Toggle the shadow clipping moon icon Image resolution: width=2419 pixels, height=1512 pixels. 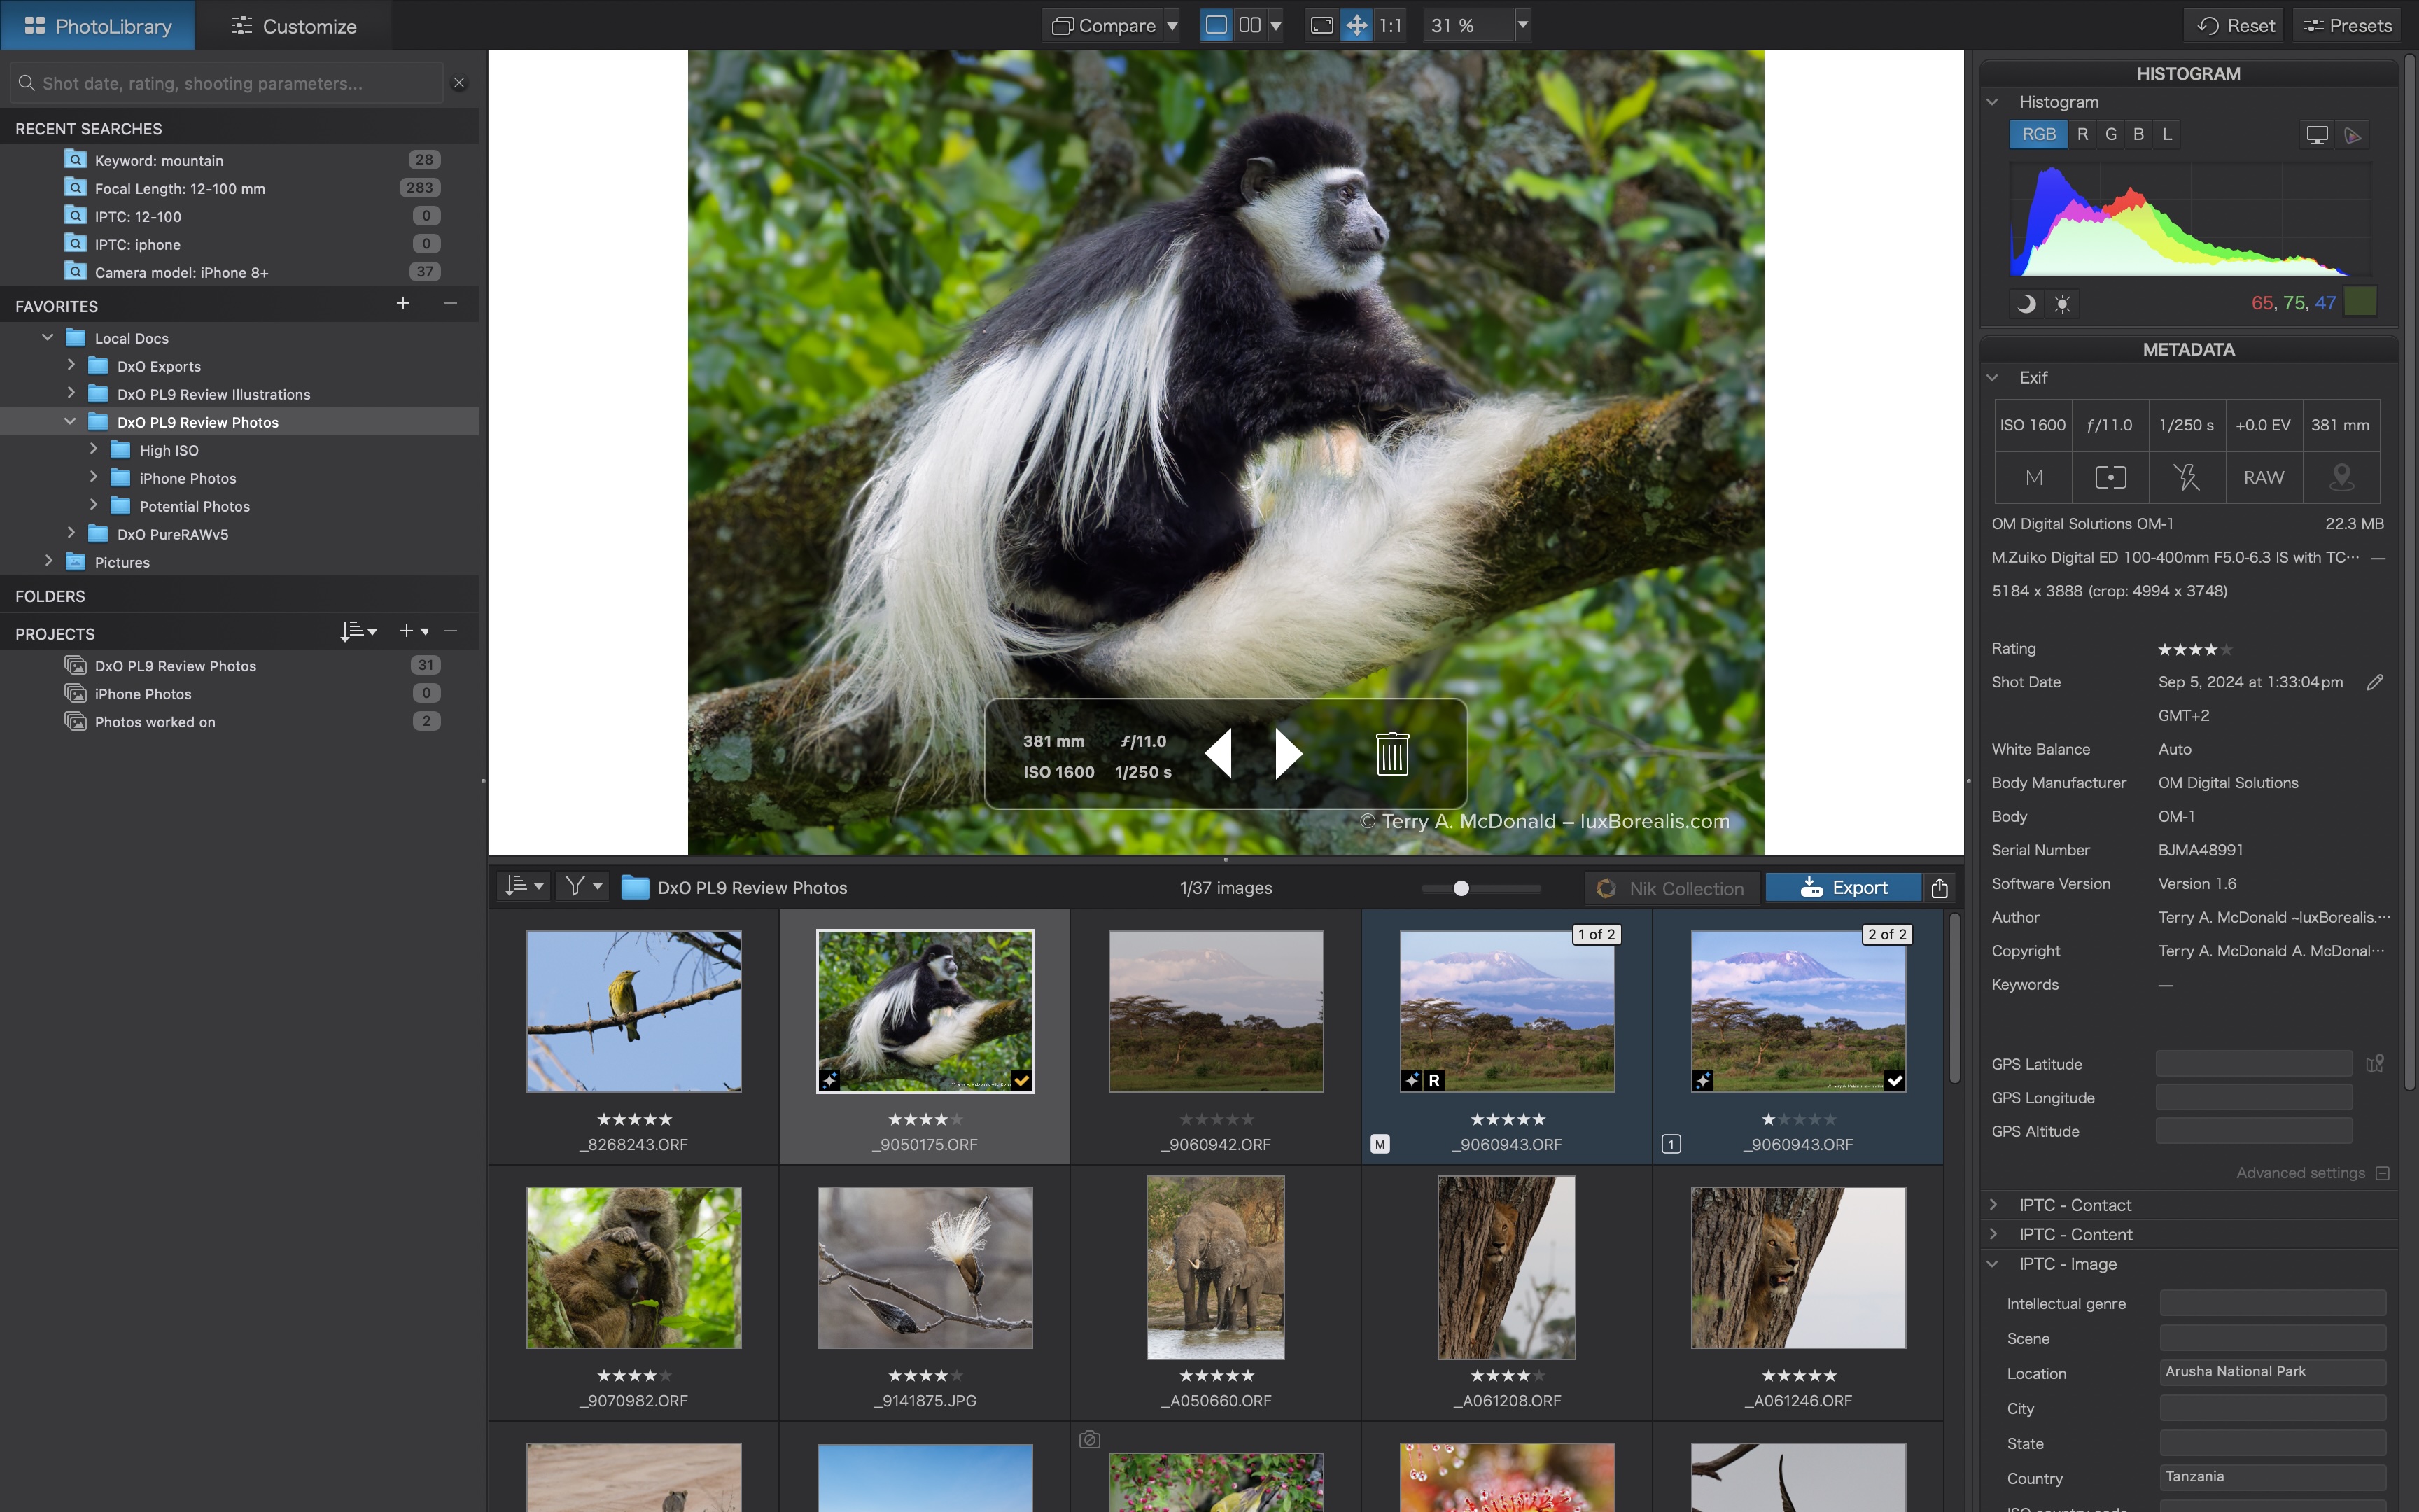[2026, 304]
